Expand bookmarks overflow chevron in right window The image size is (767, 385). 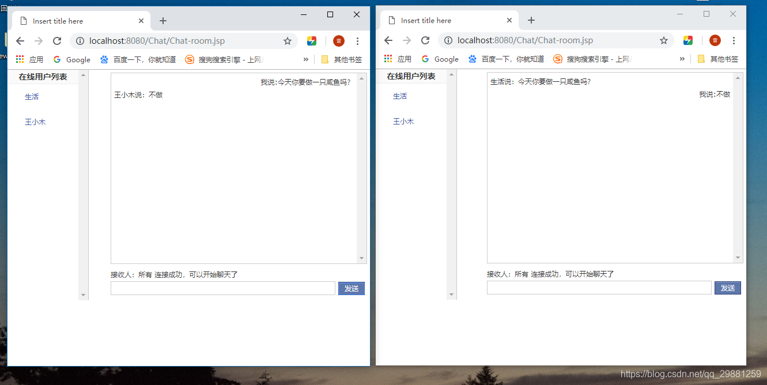point(682,59)
